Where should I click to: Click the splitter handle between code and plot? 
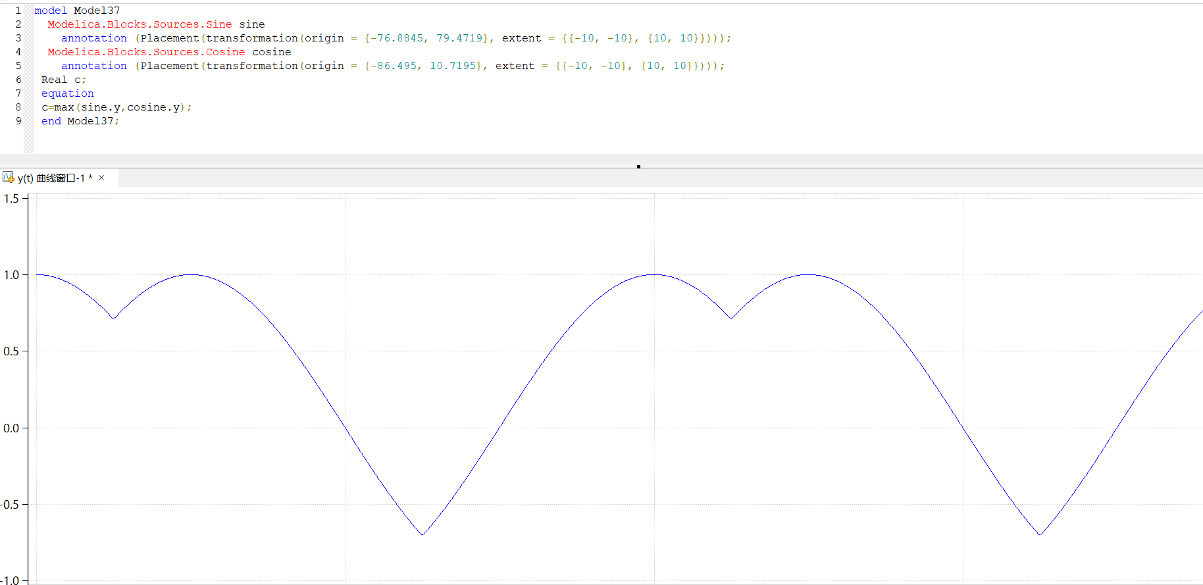(638, 166)
